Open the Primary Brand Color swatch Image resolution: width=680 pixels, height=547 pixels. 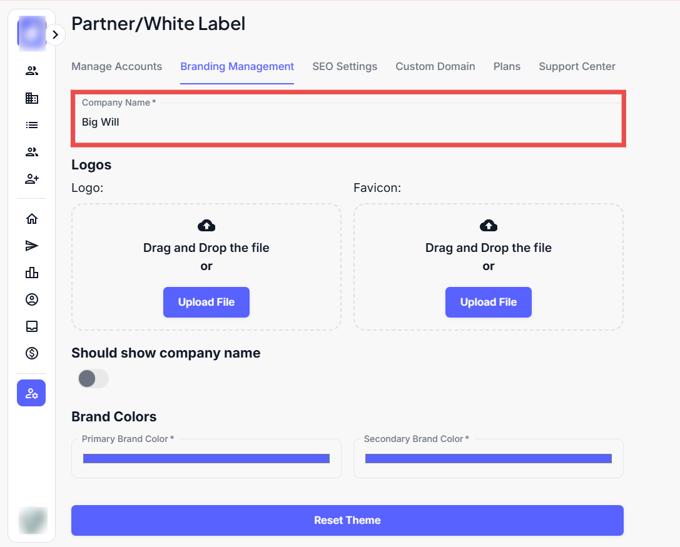click(x=206, y=459)
